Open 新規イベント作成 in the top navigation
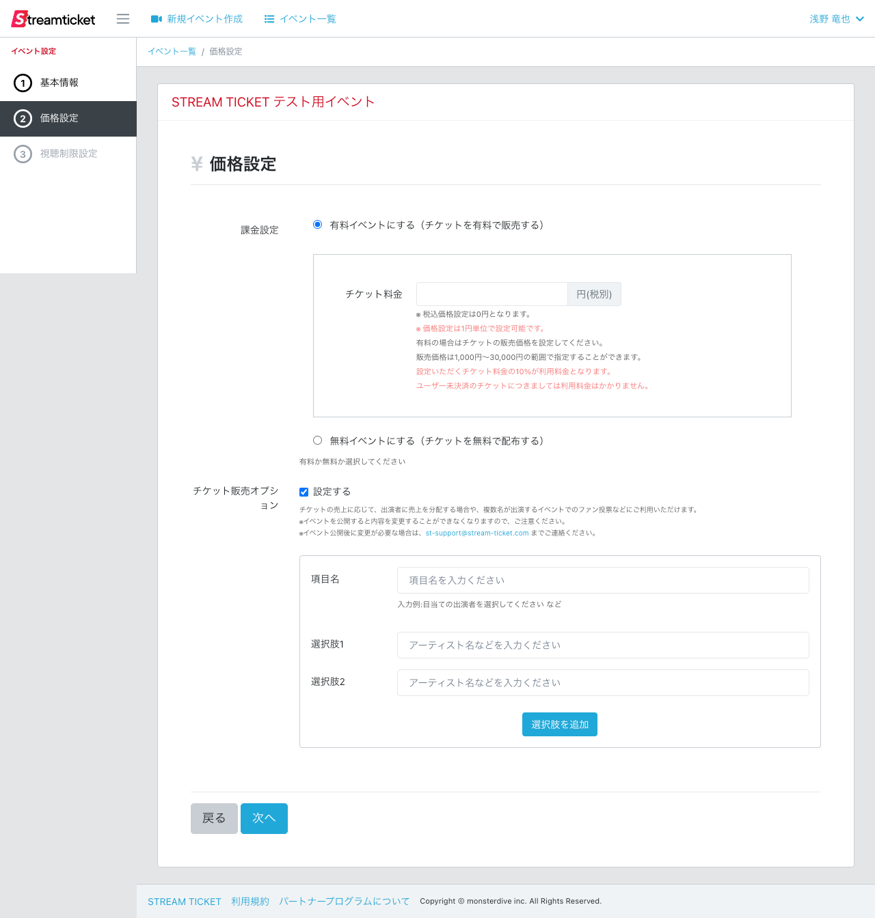875x918 pixels. pos(197,19)
